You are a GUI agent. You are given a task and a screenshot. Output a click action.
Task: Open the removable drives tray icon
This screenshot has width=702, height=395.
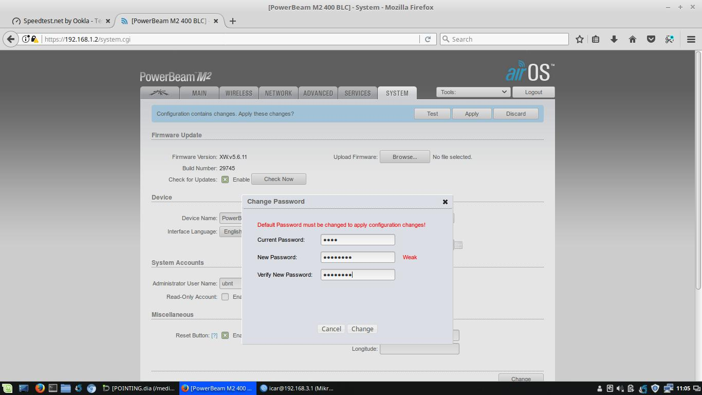coord(609,388)
